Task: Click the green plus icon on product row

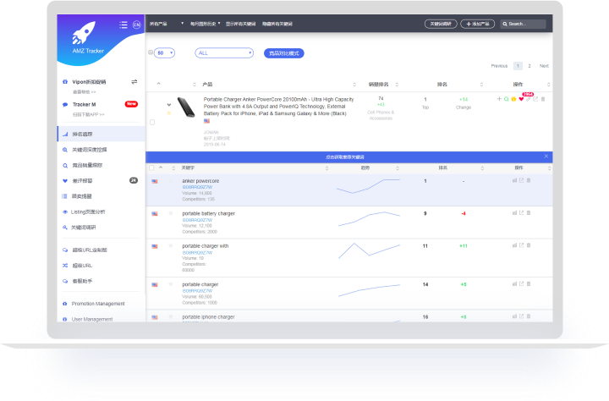Action: 499,99
